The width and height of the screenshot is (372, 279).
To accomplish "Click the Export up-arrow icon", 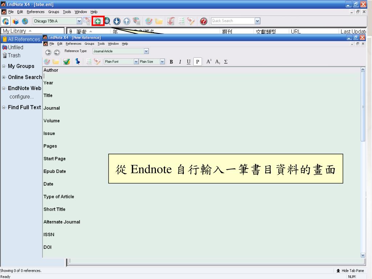I will pyautogui.click(x=127, y=21).
